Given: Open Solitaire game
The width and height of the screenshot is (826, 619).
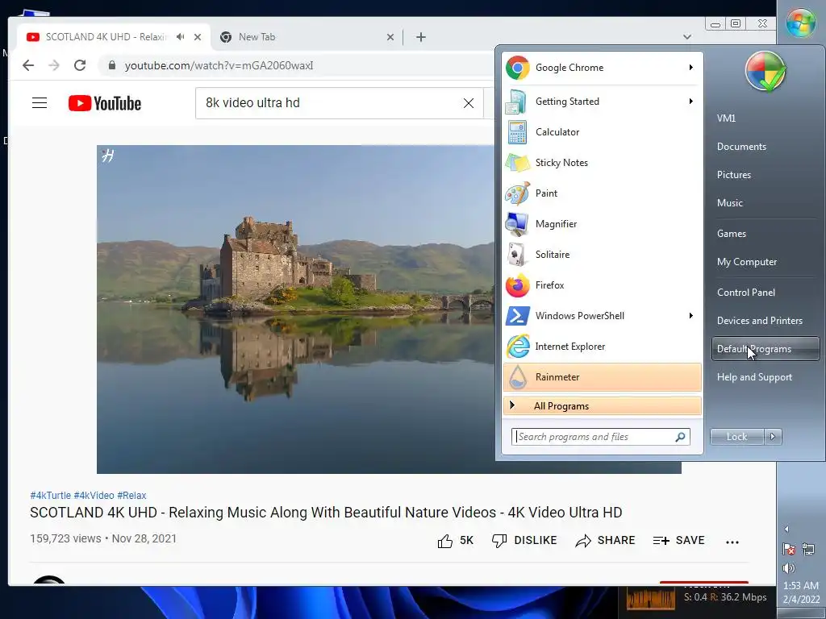Looking at the screenshot, I should pyautogui.click(x=602, y=254).
